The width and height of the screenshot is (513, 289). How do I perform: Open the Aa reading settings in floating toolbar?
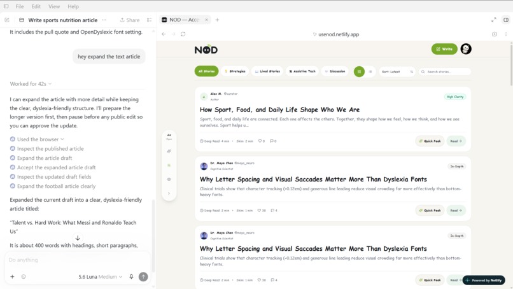click(169, 136)
